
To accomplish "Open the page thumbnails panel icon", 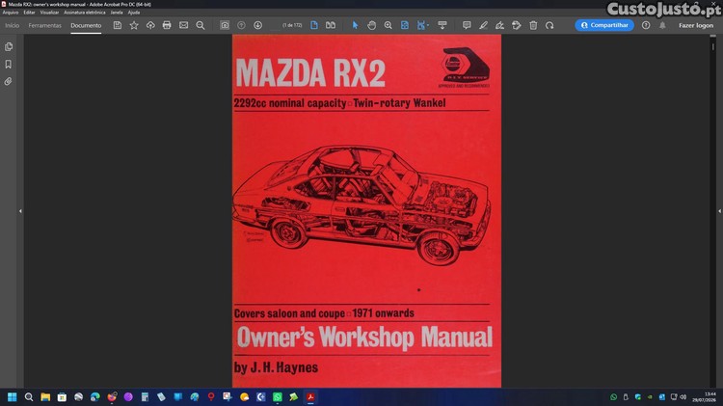I will (9, 46).
